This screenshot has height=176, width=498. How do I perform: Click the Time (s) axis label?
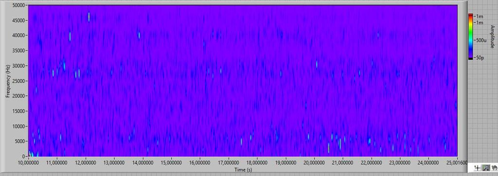point(243,170)
